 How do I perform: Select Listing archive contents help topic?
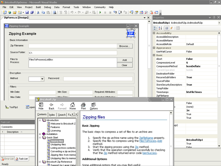coord(63,148)
